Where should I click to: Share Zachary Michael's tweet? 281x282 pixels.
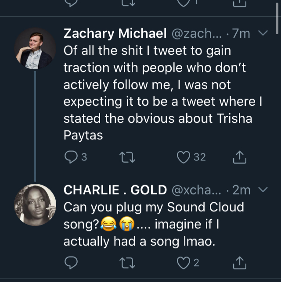tap(240, 157)
